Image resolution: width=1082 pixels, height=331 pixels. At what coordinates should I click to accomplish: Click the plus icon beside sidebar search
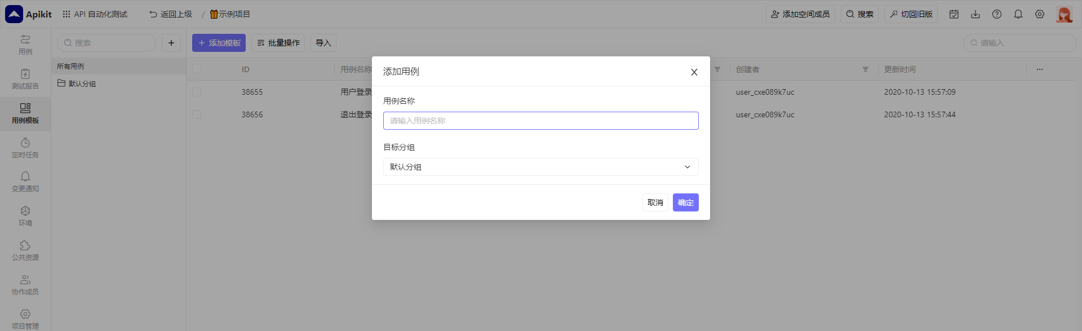click(171, 43)
